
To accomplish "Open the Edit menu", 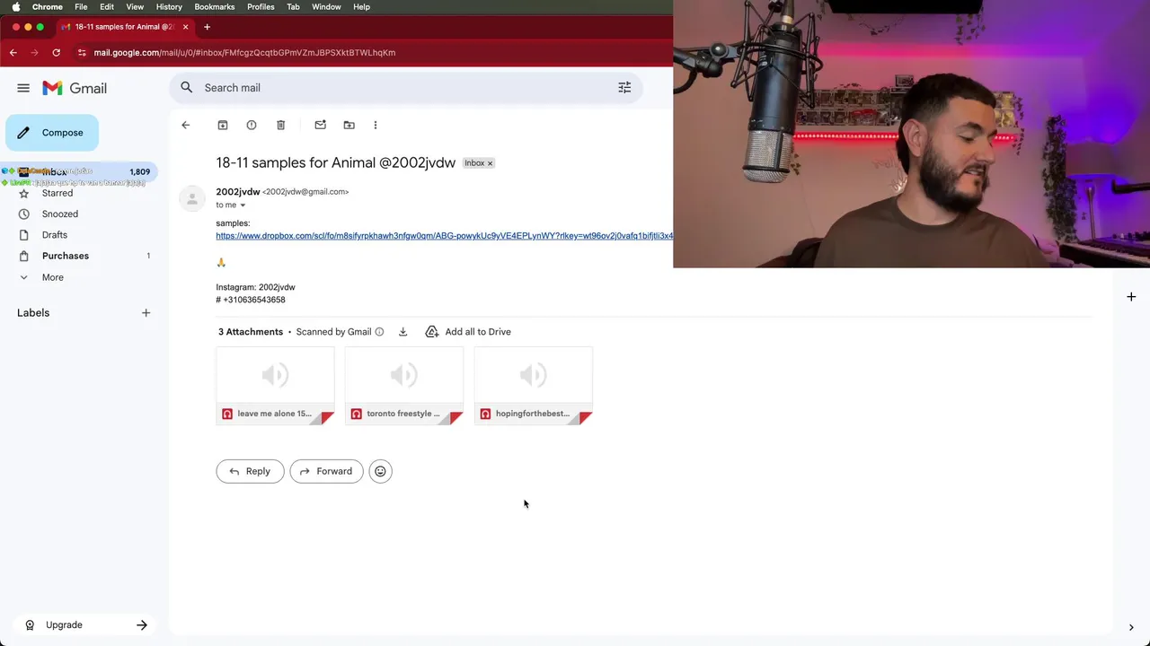I will tap(107, 6).
